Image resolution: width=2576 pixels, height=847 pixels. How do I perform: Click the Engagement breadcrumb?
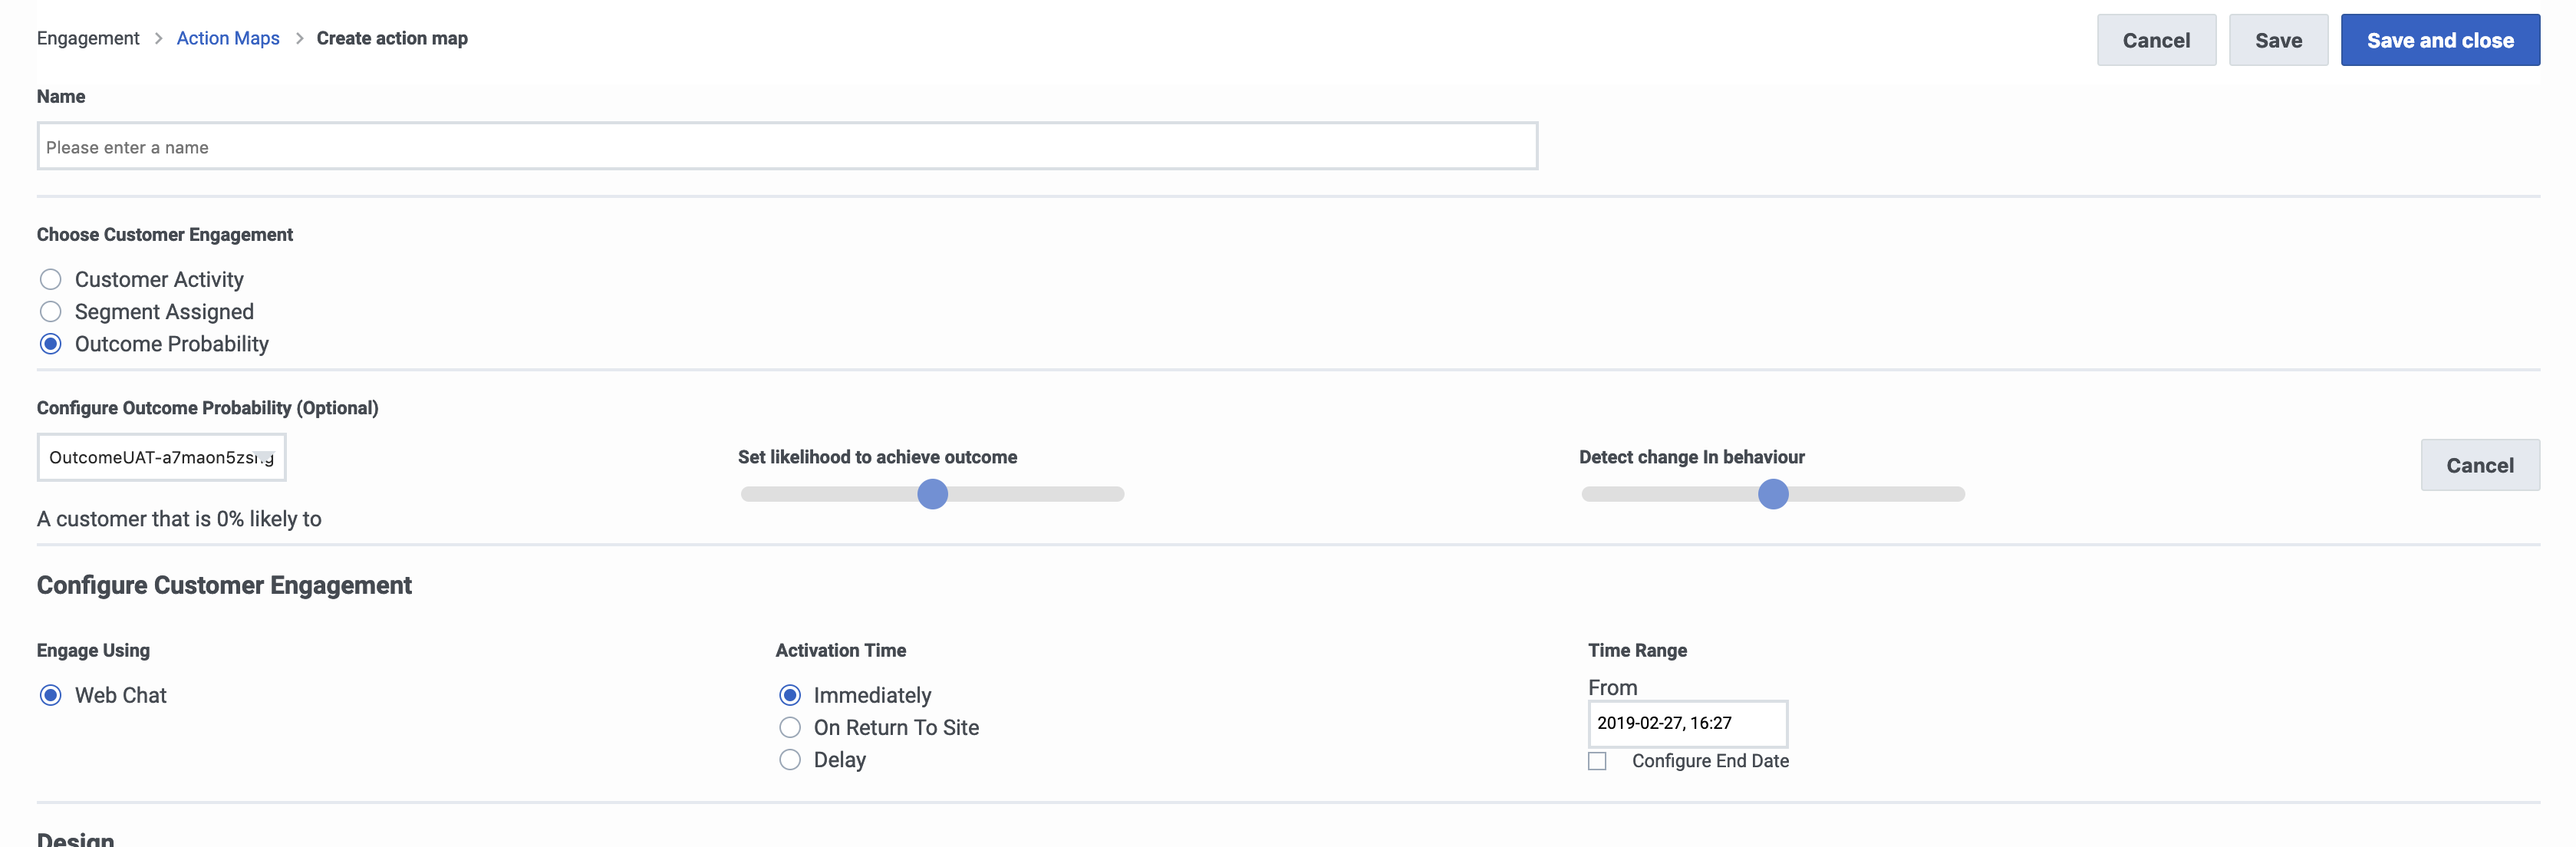[x=88, y=38]
